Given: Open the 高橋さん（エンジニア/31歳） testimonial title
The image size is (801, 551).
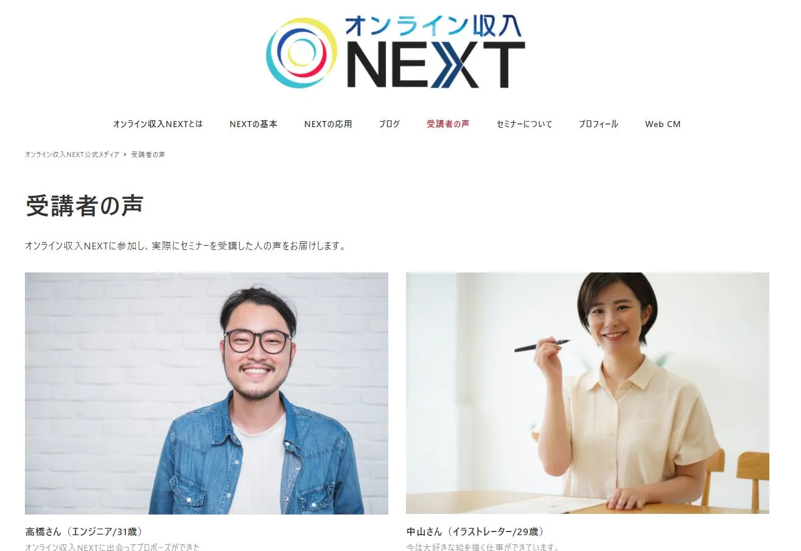Looking at the screenshot, I should coord(86,532).
